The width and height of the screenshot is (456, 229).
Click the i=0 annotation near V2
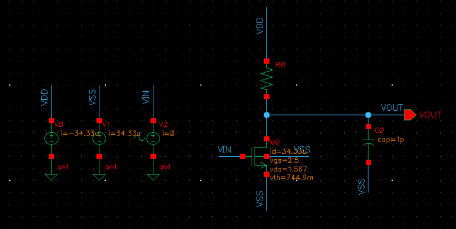click(168, 133)
